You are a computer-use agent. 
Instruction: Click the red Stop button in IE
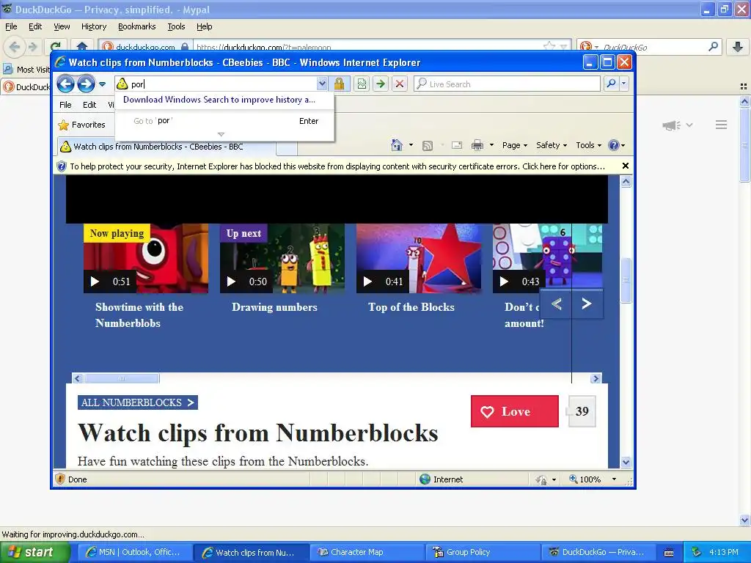pyautogui.click(x=400, y=84)
